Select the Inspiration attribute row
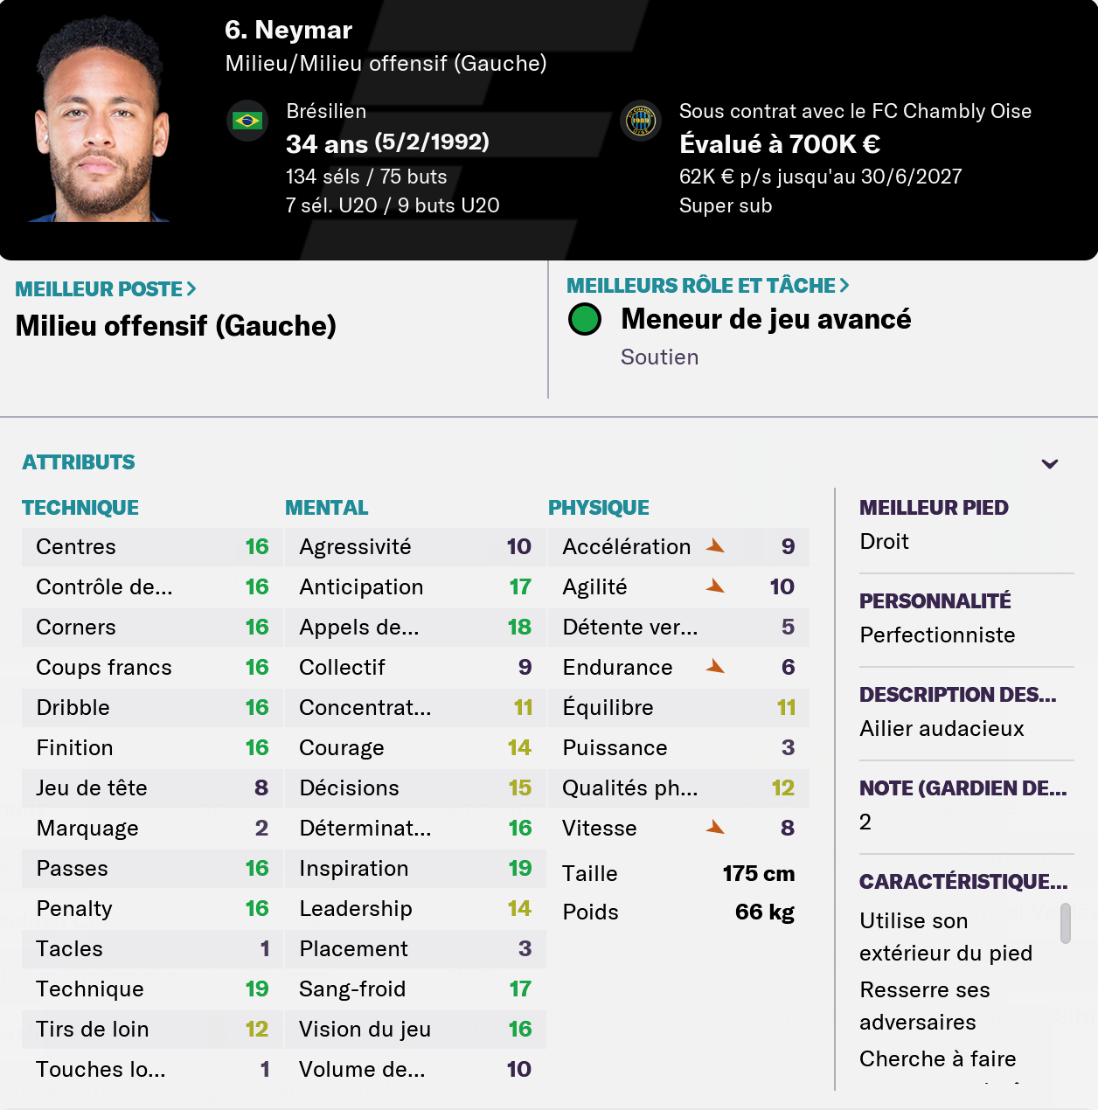 414,868
